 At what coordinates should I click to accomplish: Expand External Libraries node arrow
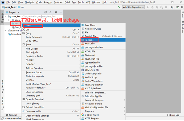5,31
